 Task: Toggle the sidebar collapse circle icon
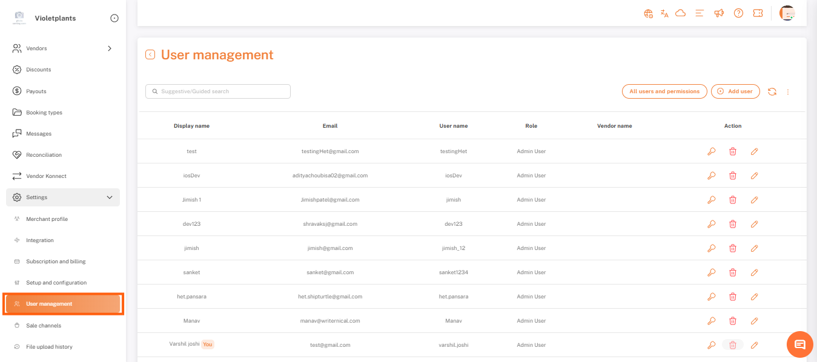(114, 18)
